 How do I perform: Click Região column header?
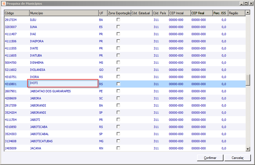[237, 13]
